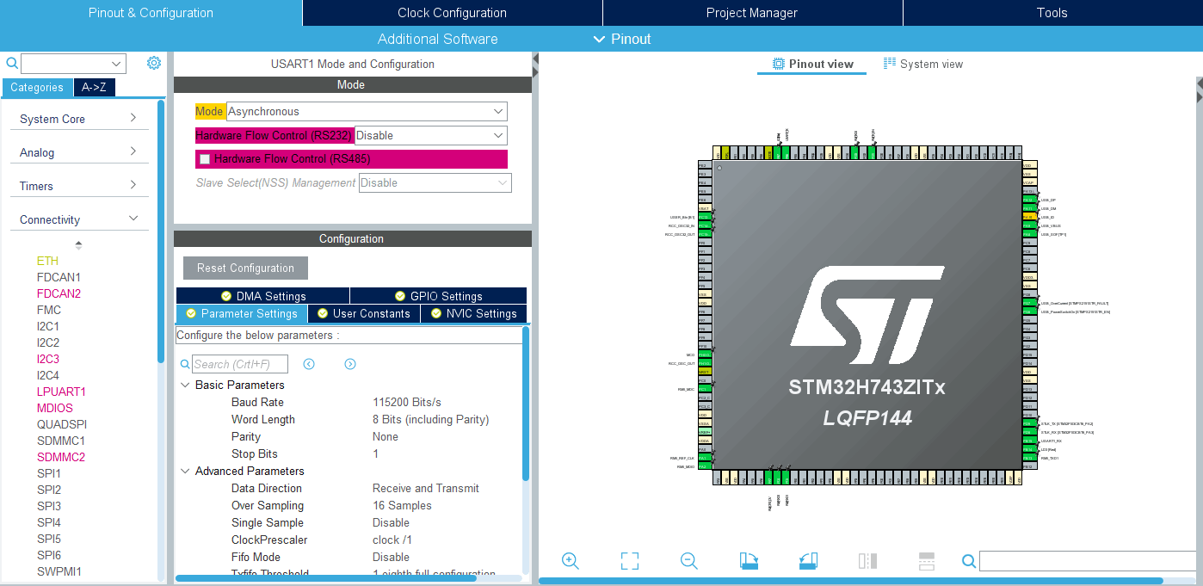
Task: Collapse the Connectivity category
Action: (133, 218)
